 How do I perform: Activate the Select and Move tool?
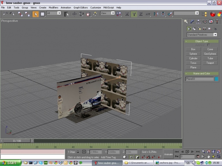pyautogui.click(x=74, y=14)
